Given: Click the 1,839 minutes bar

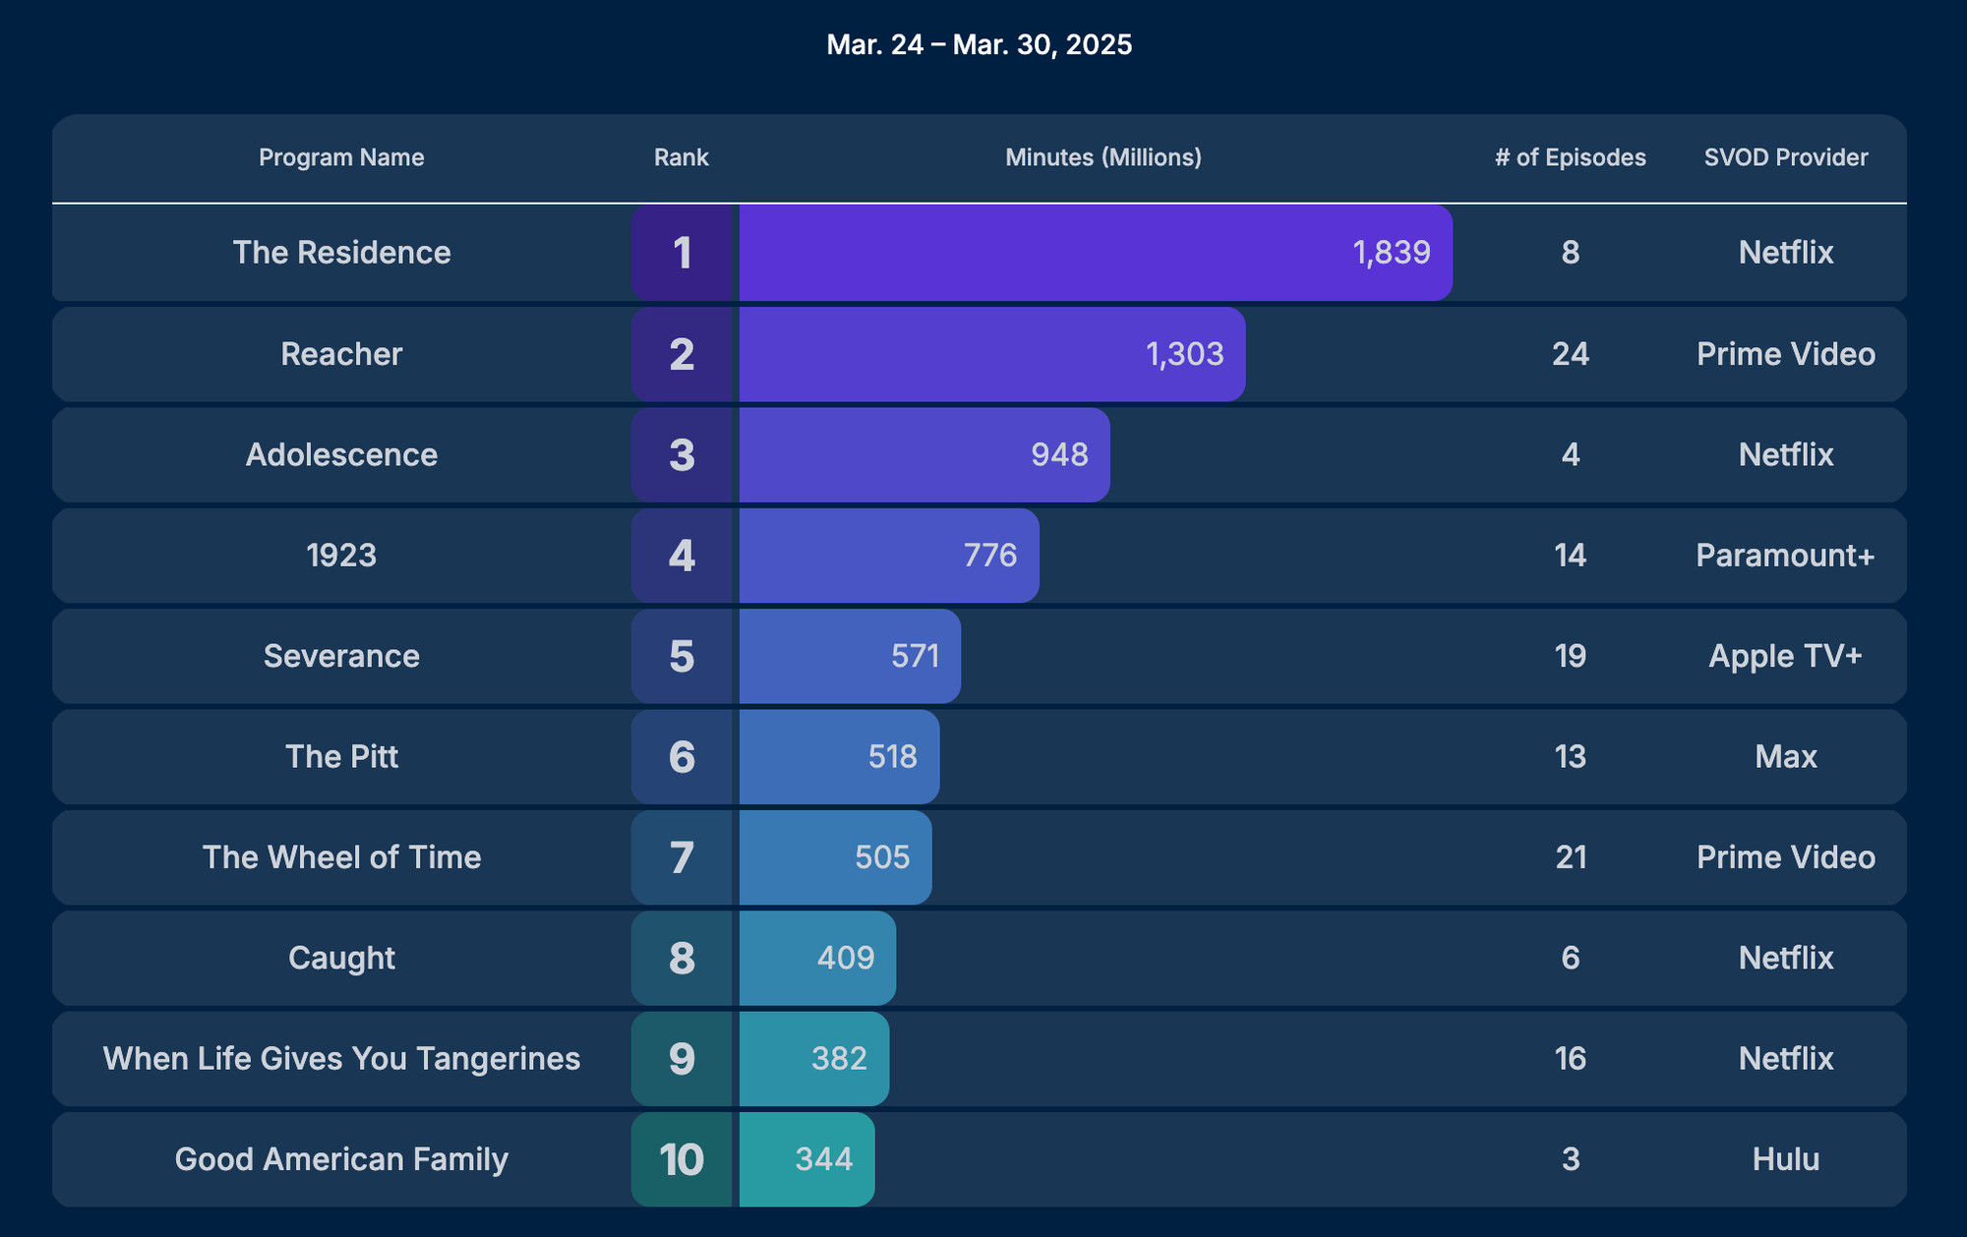Looking at the screenshot, I should [1096, 253].
